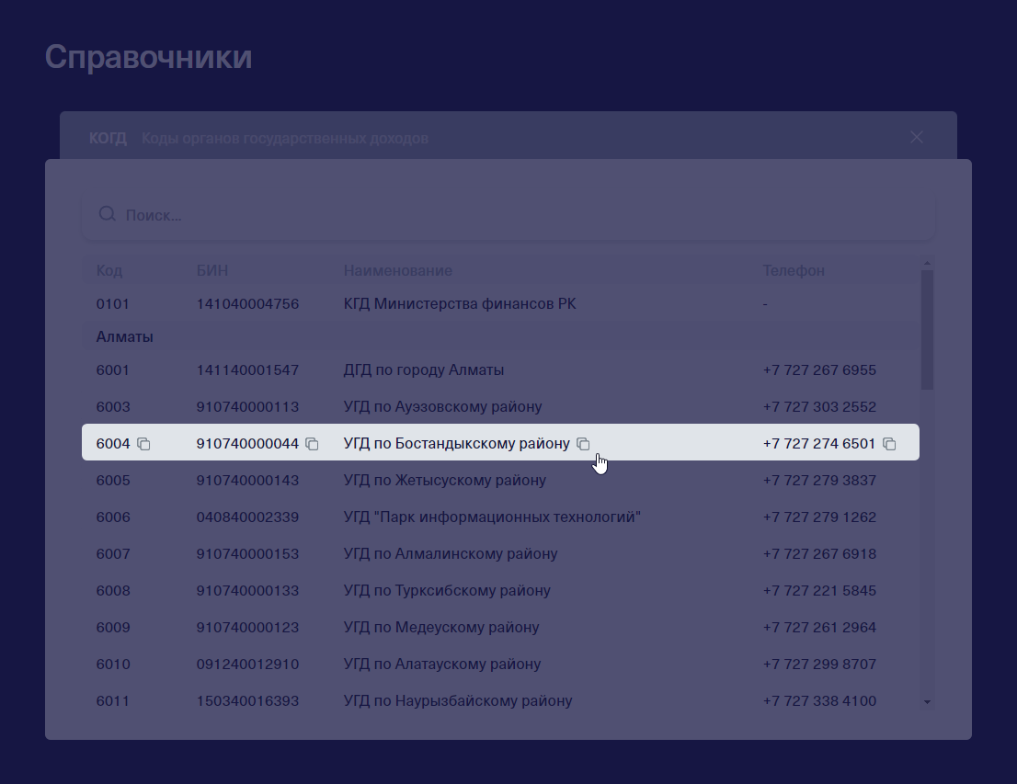The height and width of the screenshot is (784, 1017).
Task: Click the table scrollbar thumb
Action: pyautogui.click(x=927, y=329)
